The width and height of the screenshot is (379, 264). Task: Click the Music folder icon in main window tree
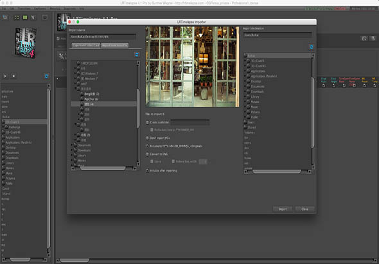tap(3, 173)
